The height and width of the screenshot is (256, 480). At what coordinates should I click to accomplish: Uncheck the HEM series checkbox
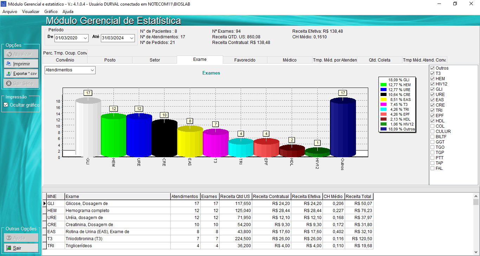click(432, 79)
